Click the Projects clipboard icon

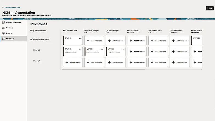pos(3,33)
